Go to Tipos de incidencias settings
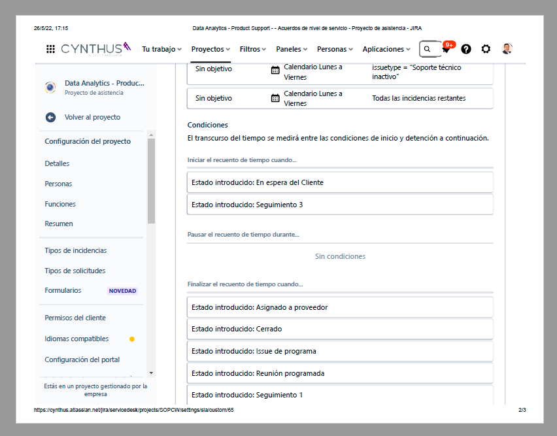This screenshot has width=557, height=436. coord(76,250)
